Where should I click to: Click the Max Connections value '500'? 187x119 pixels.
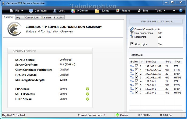[x=160, y=33]
